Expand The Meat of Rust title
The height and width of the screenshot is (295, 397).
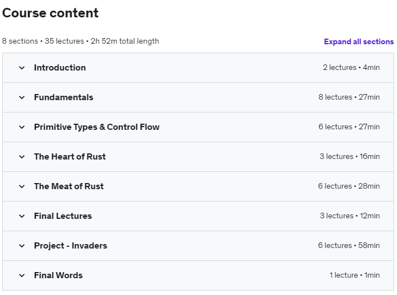(68, 186)
